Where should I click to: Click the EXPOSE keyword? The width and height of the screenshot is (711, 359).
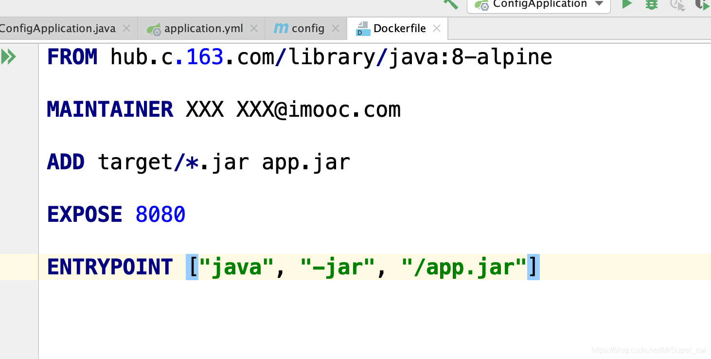tap(85, 215)
